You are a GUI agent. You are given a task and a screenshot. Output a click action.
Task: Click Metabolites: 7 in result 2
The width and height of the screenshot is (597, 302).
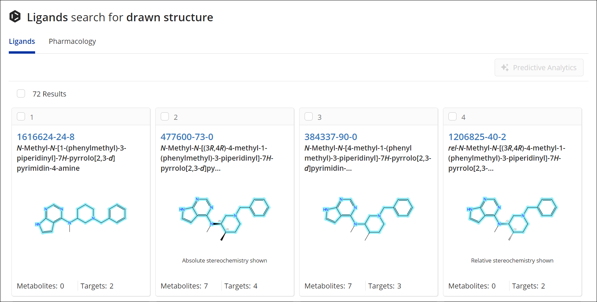(184, 286)
